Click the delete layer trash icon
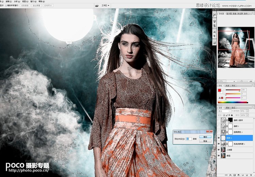 [x=251, y=175]
